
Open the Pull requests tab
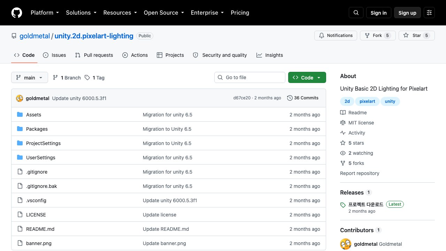click(94, 55)
